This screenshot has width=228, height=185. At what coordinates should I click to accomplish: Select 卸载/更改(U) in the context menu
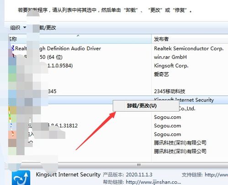tap(142, 106)
